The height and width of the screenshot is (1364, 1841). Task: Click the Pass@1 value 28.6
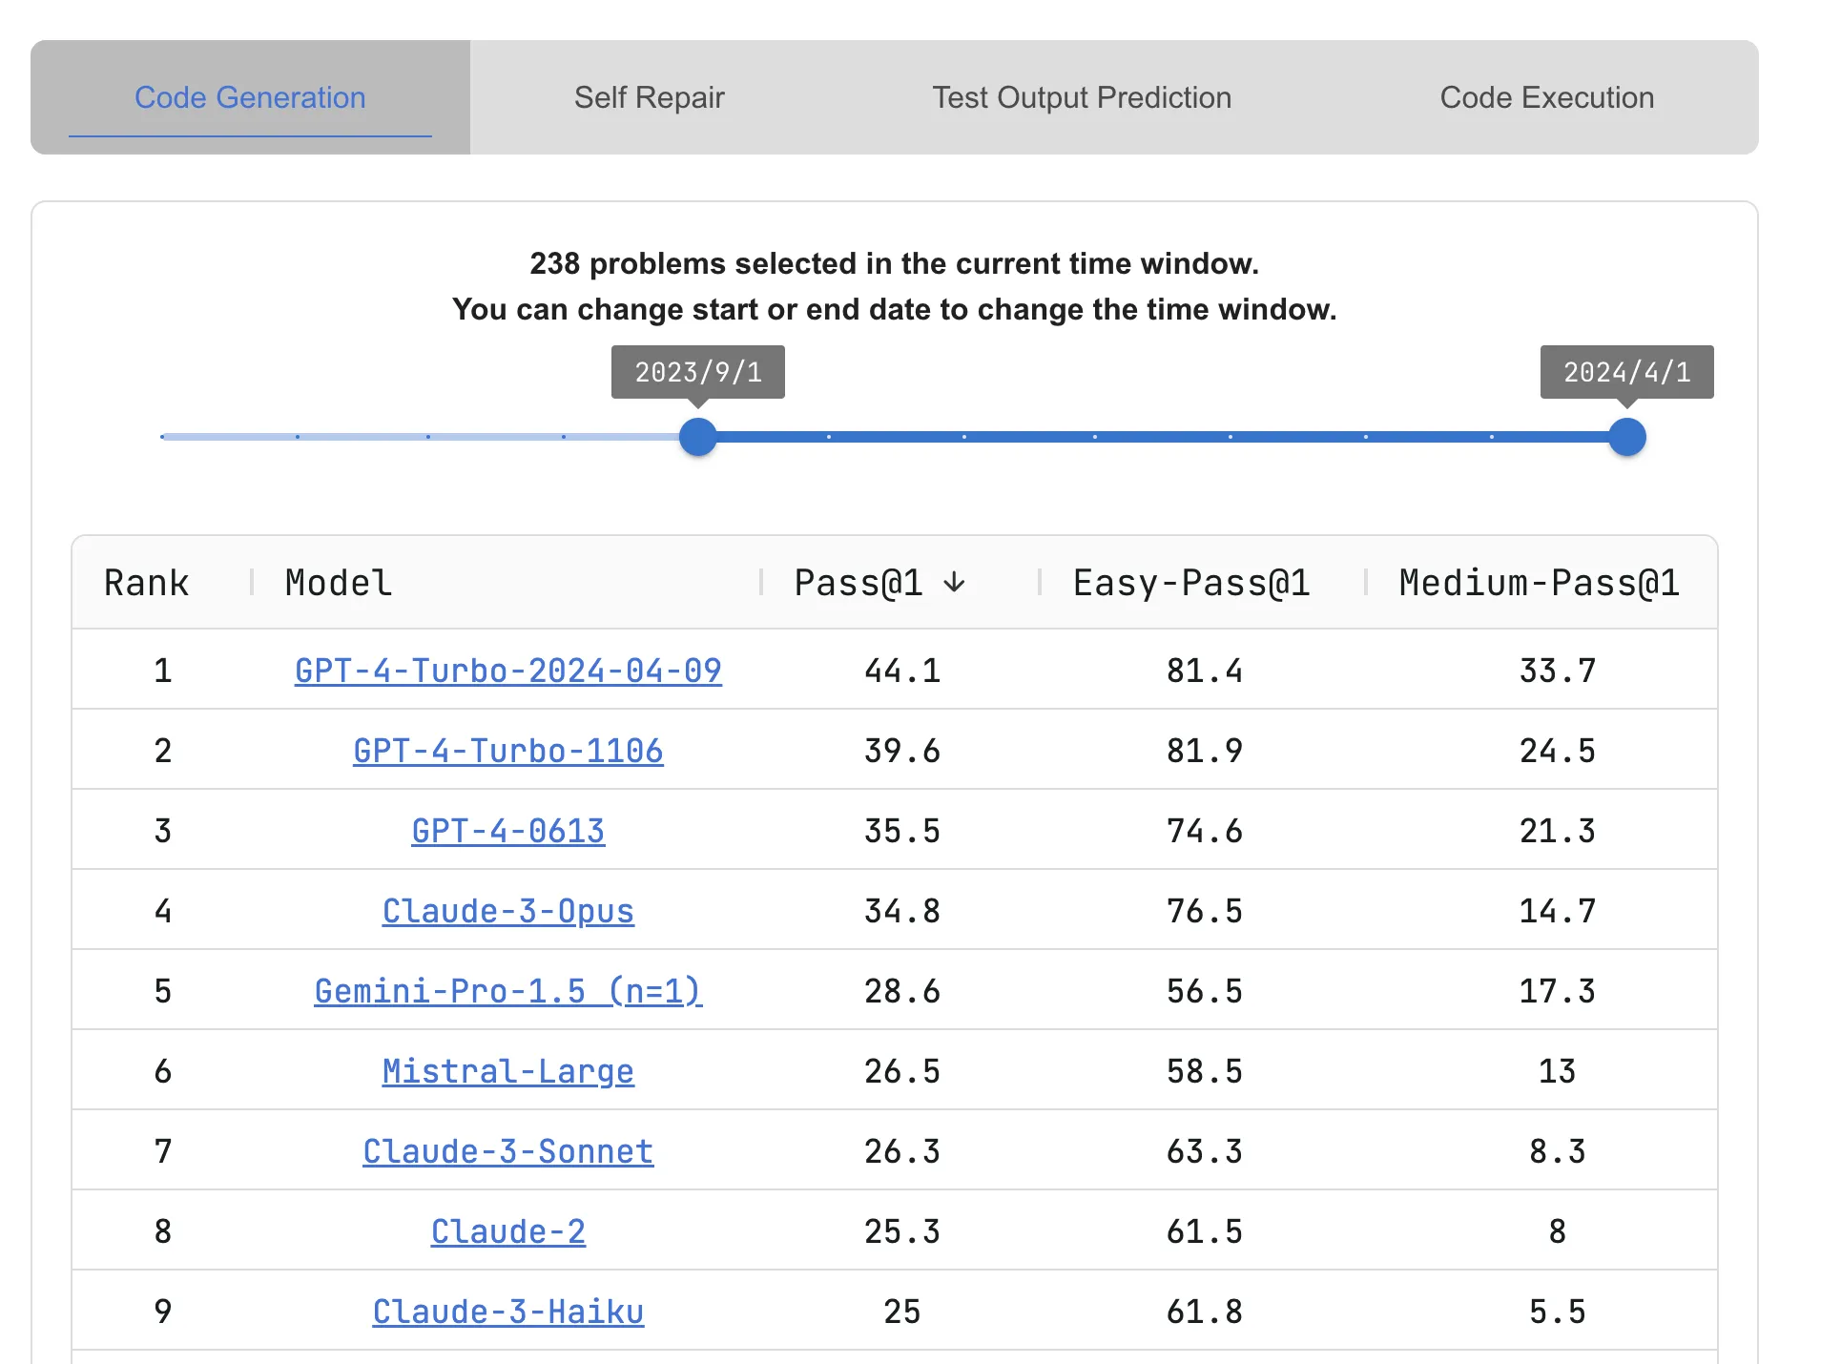902,991
